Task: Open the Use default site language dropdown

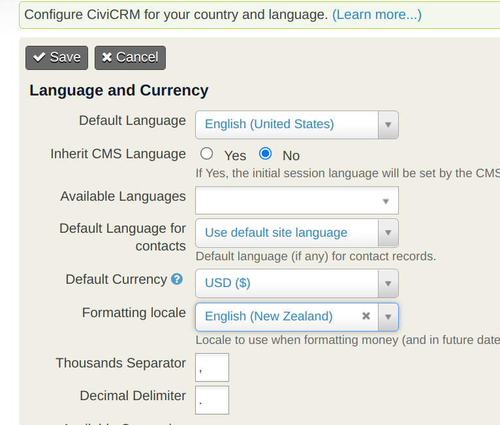Action: 287,233
